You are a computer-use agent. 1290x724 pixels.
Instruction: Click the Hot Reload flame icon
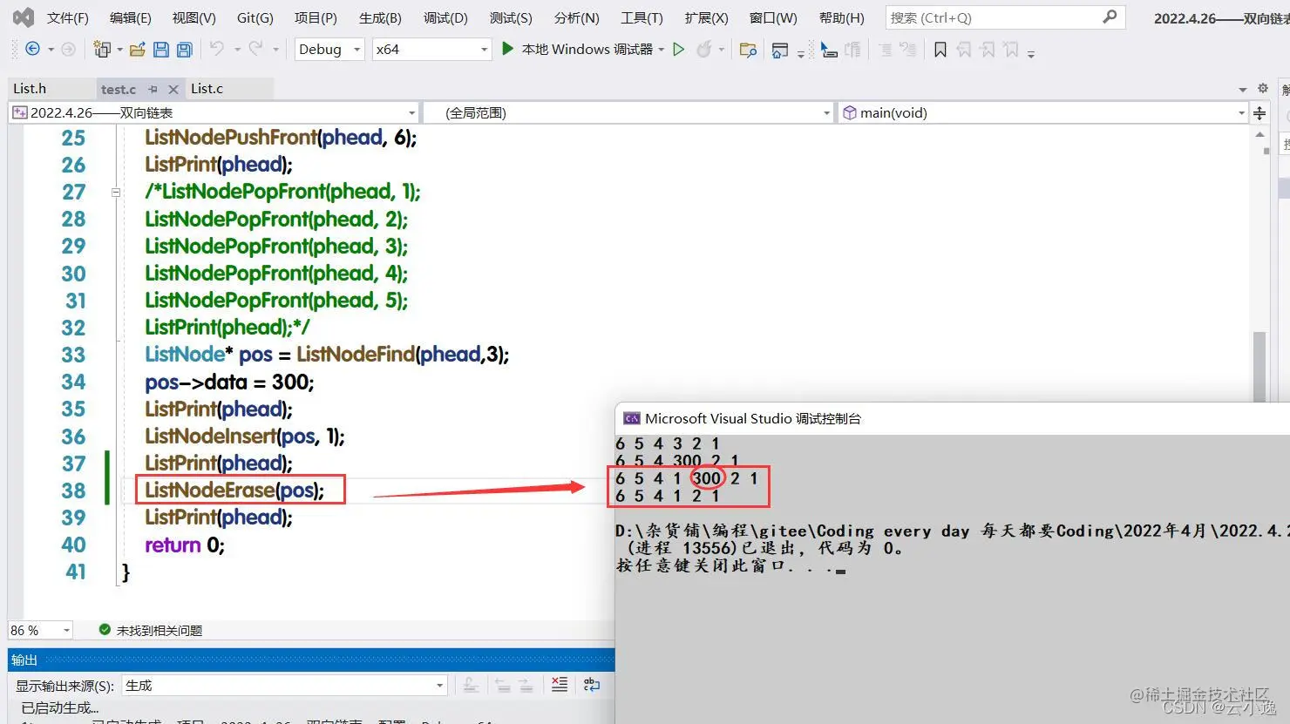(704, 50)
